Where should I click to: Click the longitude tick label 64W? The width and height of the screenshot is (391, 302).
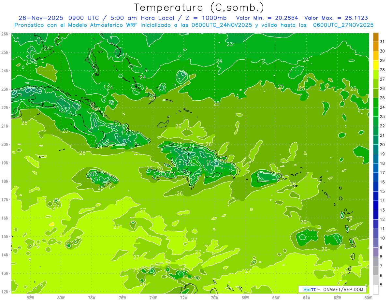point(307,297)
